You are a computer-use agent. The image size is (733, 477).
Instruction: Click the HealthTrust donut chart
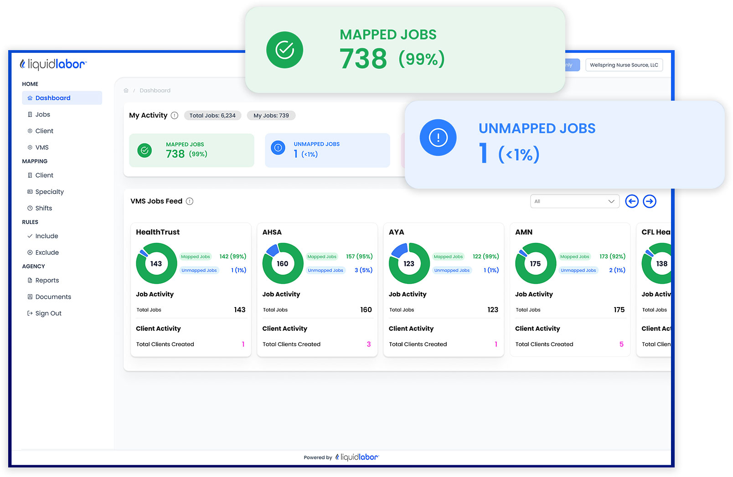pyautogui.click(x=156, y=263)
